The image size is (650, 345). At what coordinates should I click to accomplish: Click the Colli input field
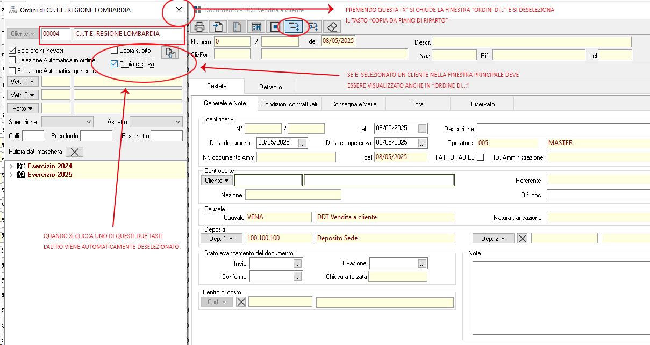coord(33,136)
